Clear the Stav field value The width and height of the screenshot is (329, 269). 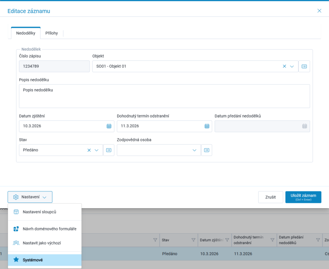tap(89, 150)
